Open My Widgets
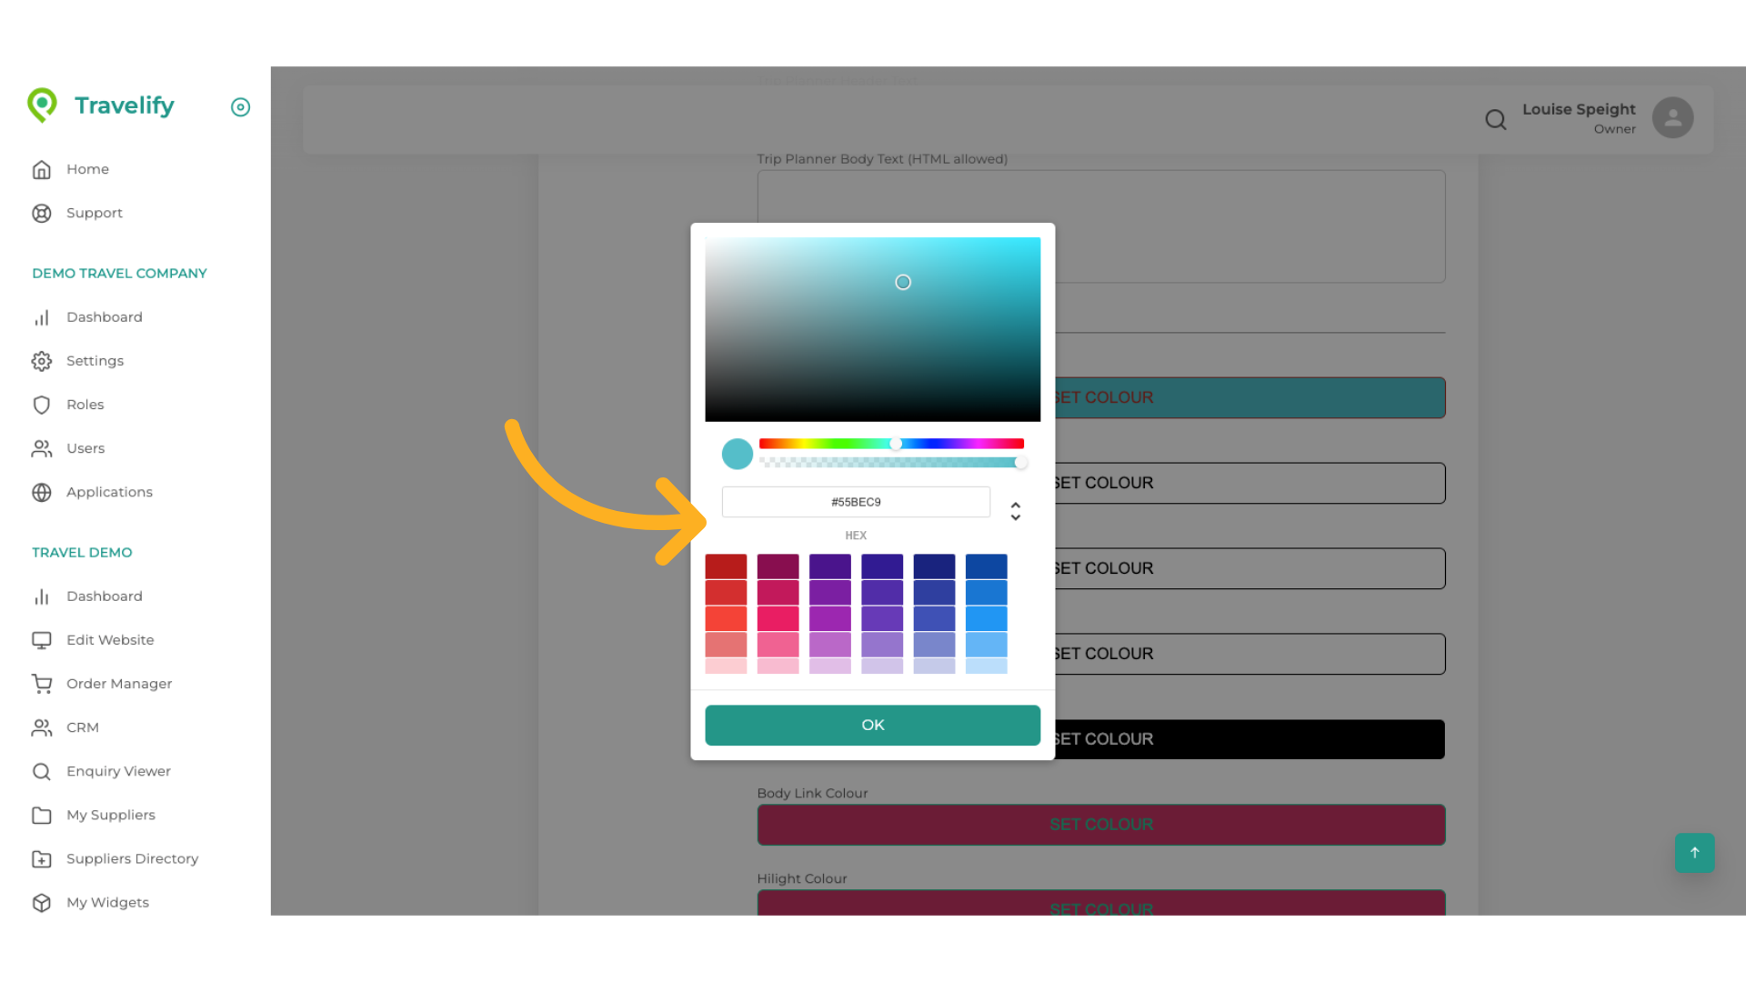This screenshot has height=982, width=1746. tap(107, 902)
